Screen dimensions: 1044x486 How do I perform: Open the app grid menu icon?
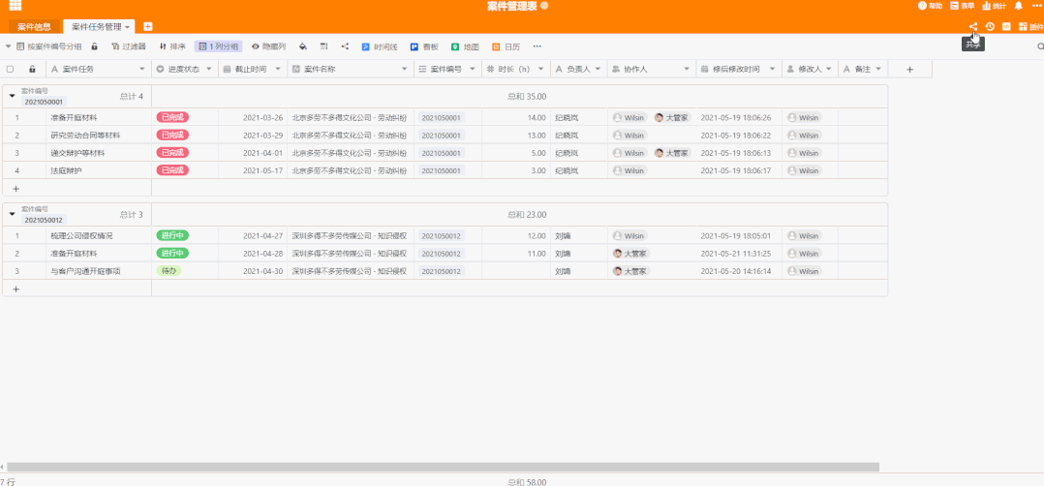pyautogui.click(x=15, y=6)
